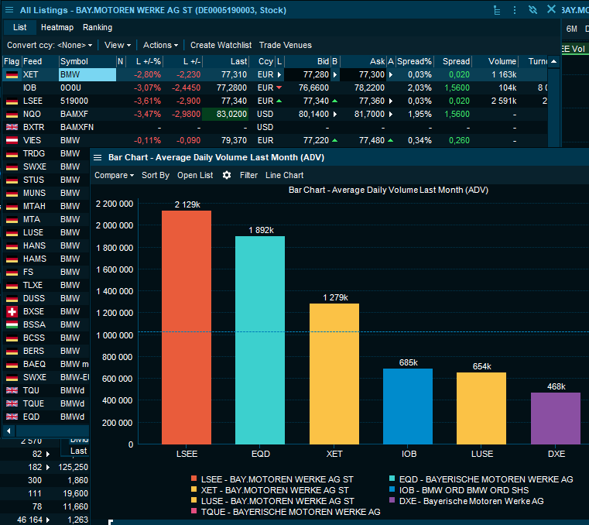Switch to the Ranking tab
589x525 pixels.
coord(98,27)
